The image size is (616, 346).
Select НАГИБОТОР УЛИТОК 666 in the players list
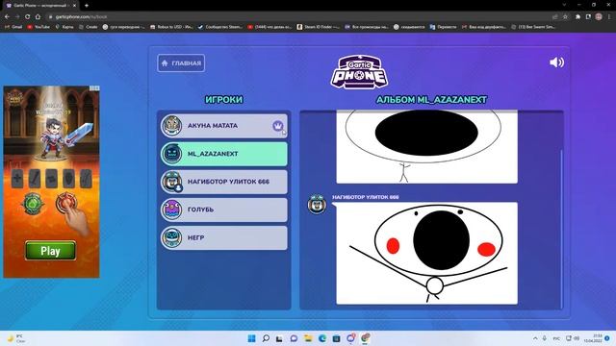224,182
